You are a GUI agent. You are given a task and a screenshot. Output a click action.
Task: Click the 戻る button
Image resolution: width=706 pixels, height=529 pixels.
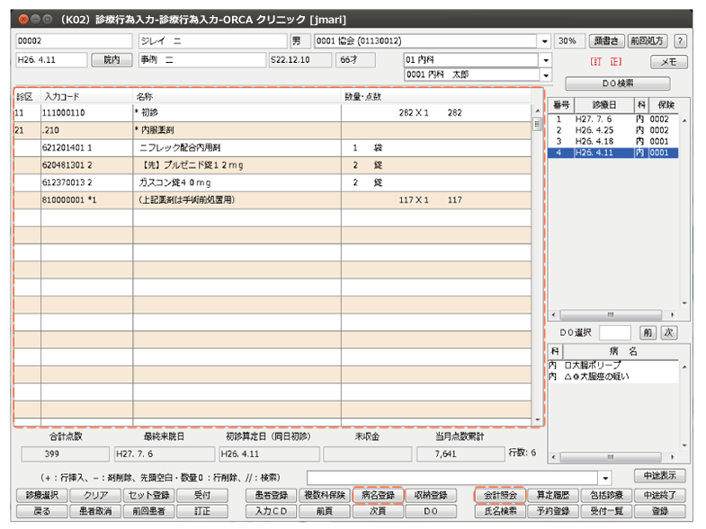pyautogui.click(x=42, y=511)
